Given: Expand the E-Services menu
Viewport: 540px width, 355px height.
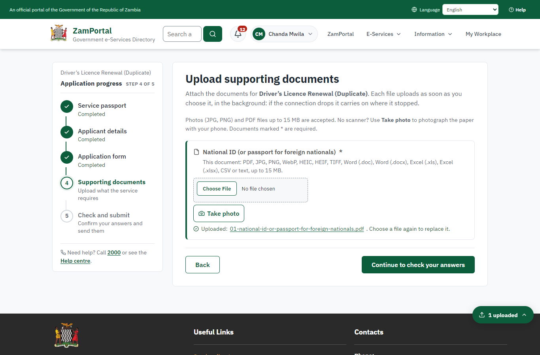Looking at the screenshot, I should [x=383, y=34].
